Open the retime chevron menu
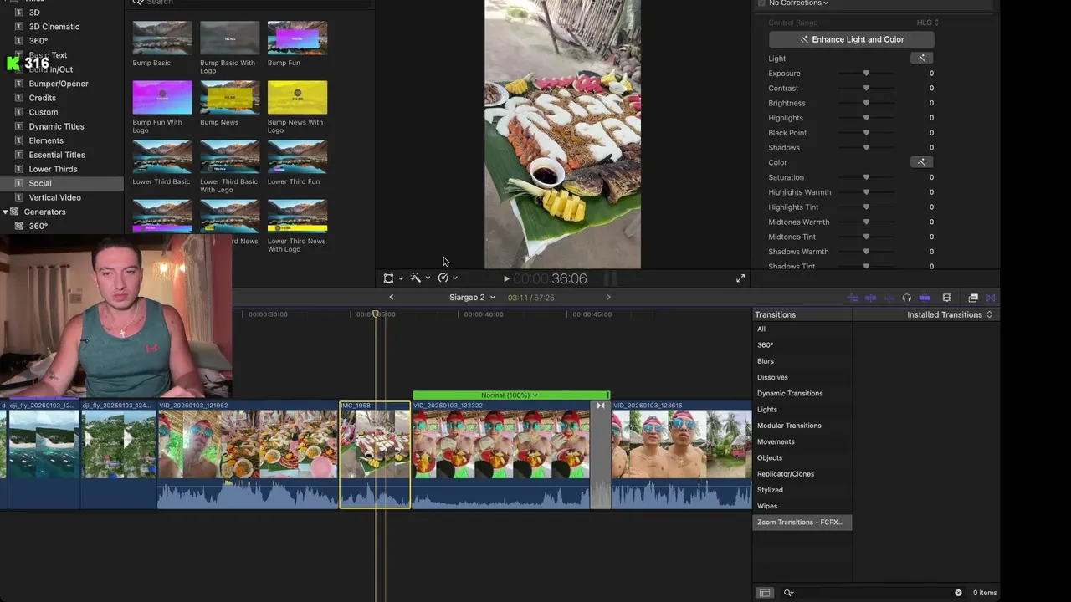 (x=455, y=278)
